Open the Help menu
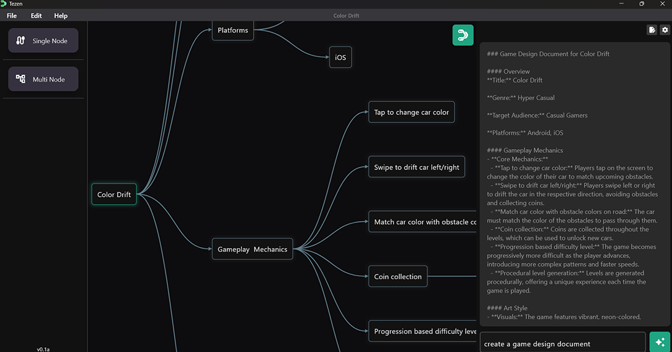This screenshot has width=672, height=352. (60, 15)
